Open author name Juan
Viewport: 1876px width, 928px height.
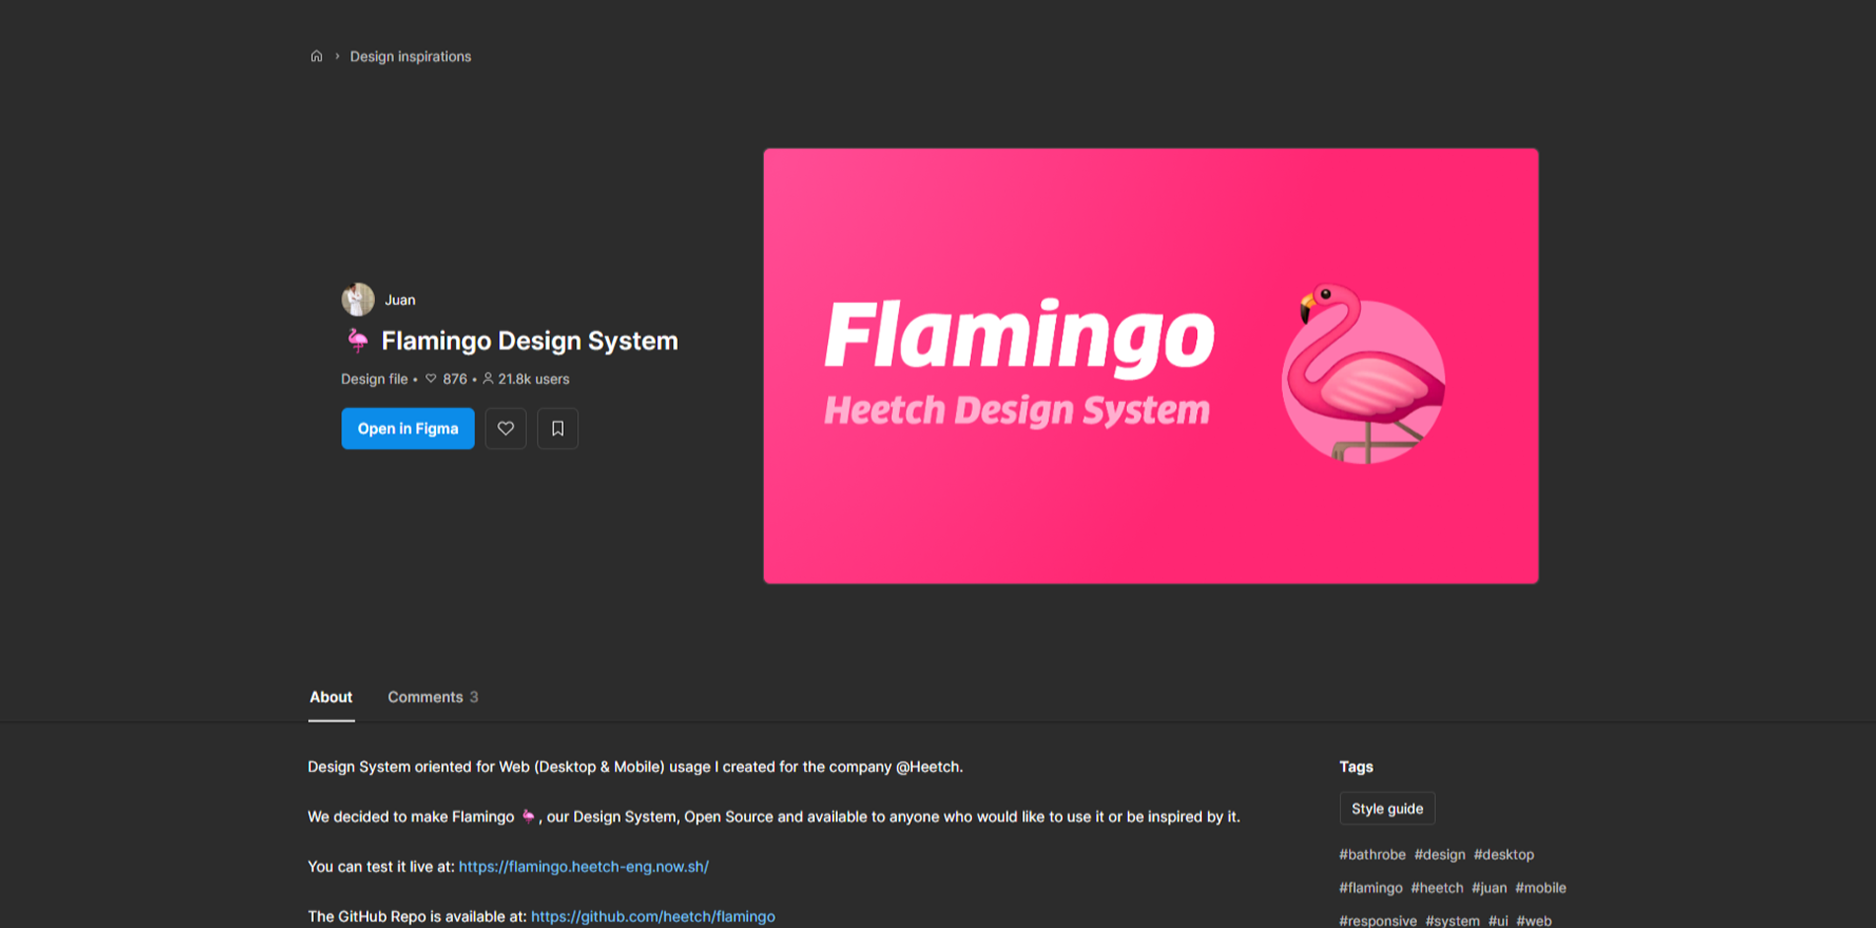click(400, 300)
